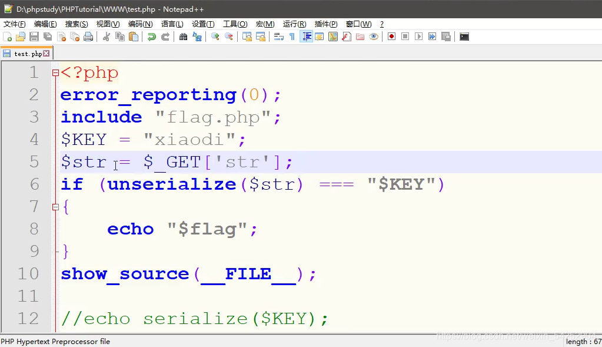Close all documents via toolbar icon
This screenshot has width=602, height=347.
[x=75, y=37]
